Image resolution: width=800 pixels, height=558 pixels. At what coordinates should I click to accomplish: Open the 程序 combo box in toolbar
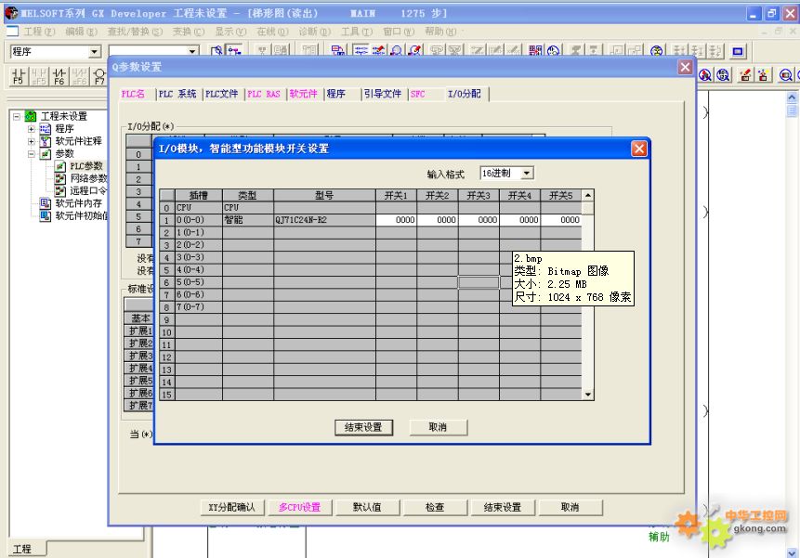95,51
